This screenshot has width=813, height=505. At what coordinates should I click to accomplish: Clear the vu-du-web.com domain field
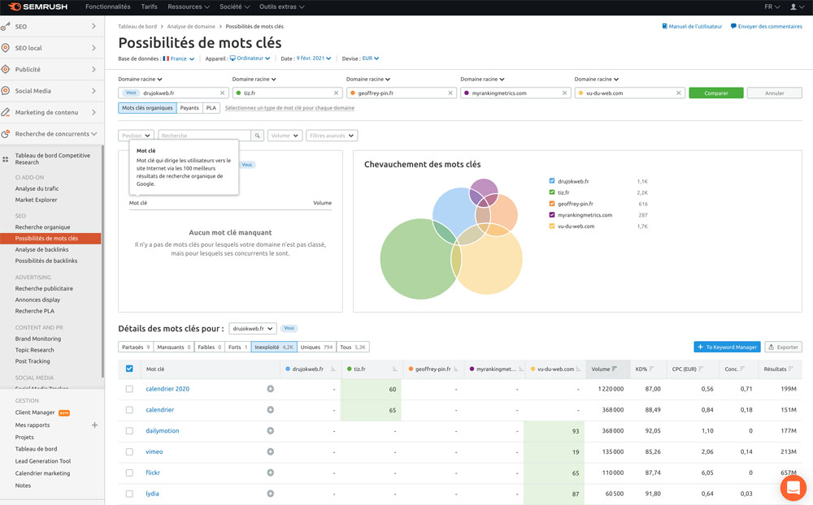[x=679, y=93]
